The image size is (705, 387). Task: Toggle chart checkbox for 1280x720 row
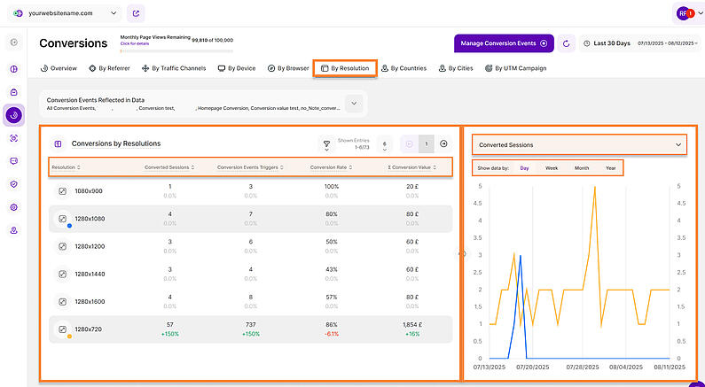point(63,329)
